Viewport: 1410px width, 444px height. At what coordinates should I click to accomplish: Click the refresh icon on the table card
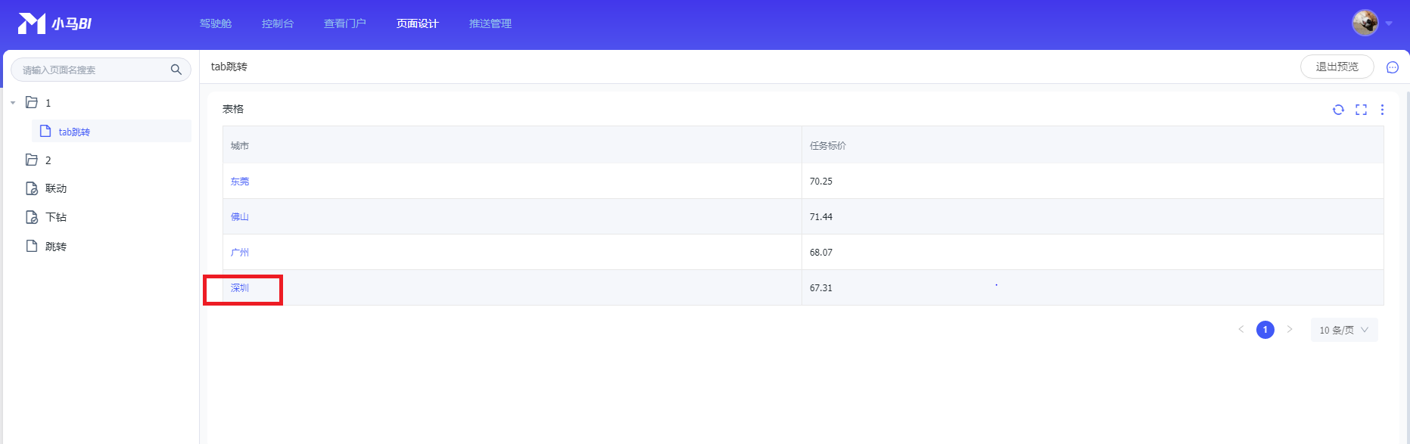(1338, 110)
